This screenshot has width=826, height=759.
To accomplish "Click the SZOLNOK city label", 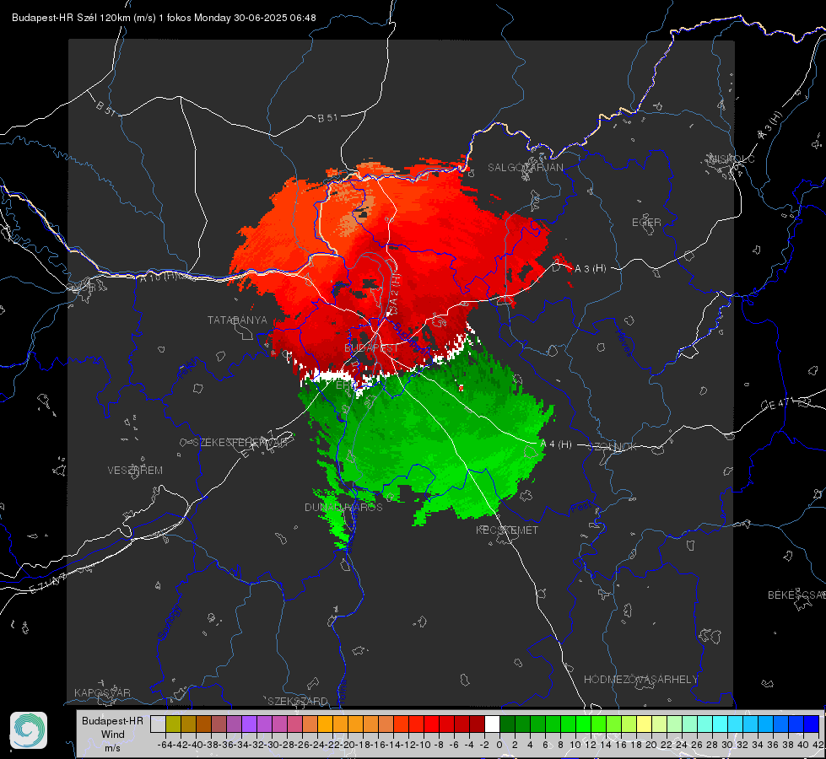I will (613, 447).
